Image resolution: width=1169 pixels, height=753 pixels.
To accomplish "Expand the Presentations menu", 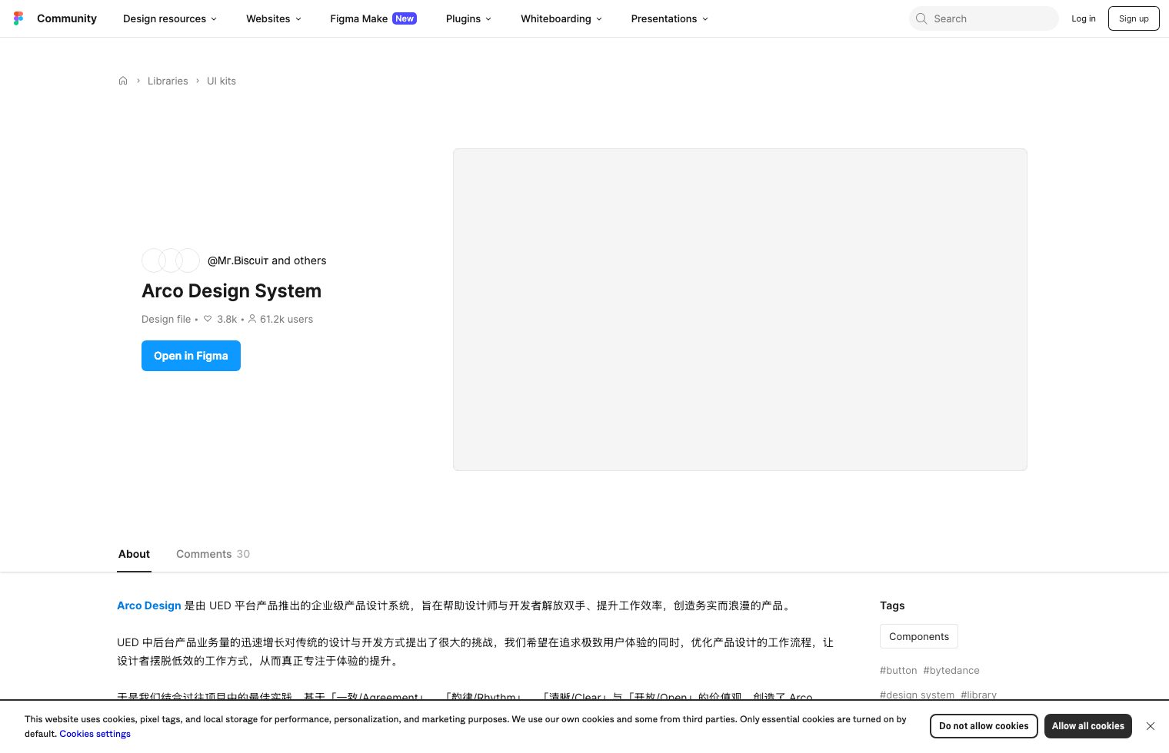I will (x=668, y=18).
